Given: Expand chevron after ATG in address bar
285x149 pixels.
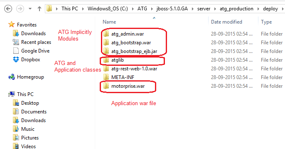Looking at the screenshot, I should pyautogui.click(x=152, y=9).
